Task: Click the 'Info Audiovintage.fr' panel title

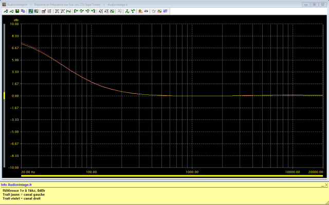Action: point(16,184)
